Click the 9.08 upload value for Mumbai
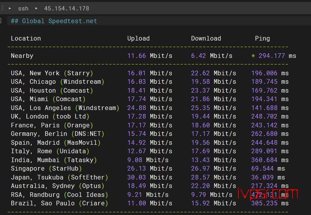 134,160
